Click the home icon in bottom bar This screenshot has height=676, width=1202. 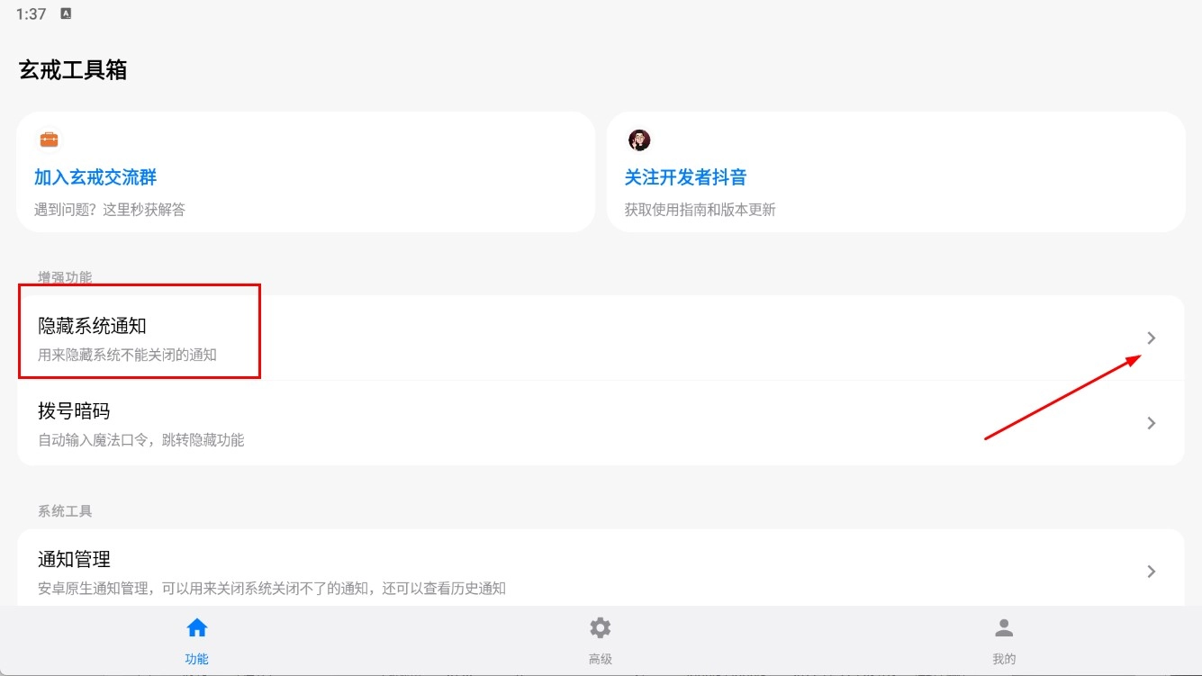[196, 627]
